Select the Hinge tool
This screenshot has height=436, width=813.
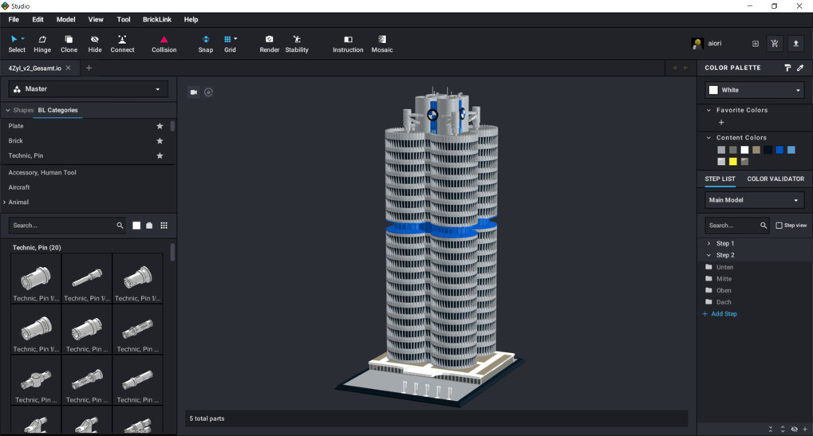42,43
